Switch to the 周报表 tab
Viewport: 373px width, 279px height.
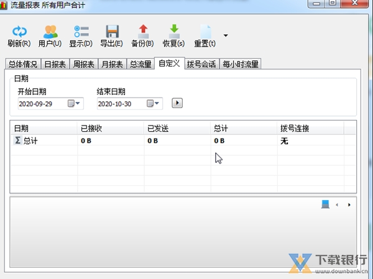pyautogui.click(x=83, y=64)
